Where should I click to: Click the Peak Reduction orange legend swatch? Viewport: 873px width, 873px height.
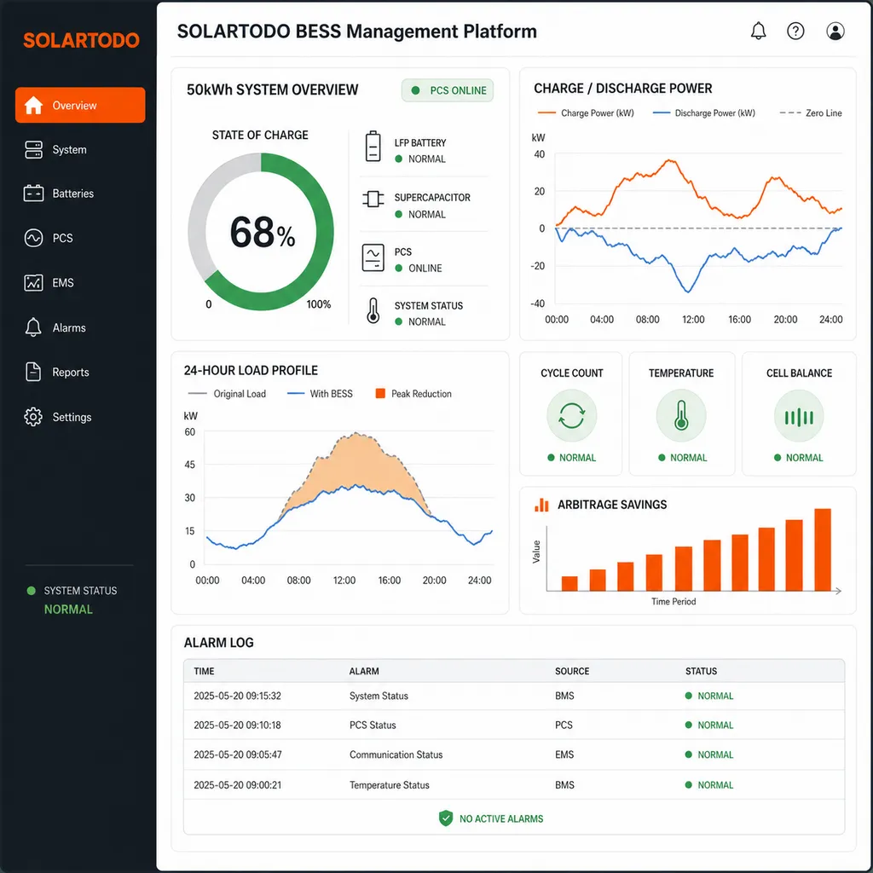(380, 394)
